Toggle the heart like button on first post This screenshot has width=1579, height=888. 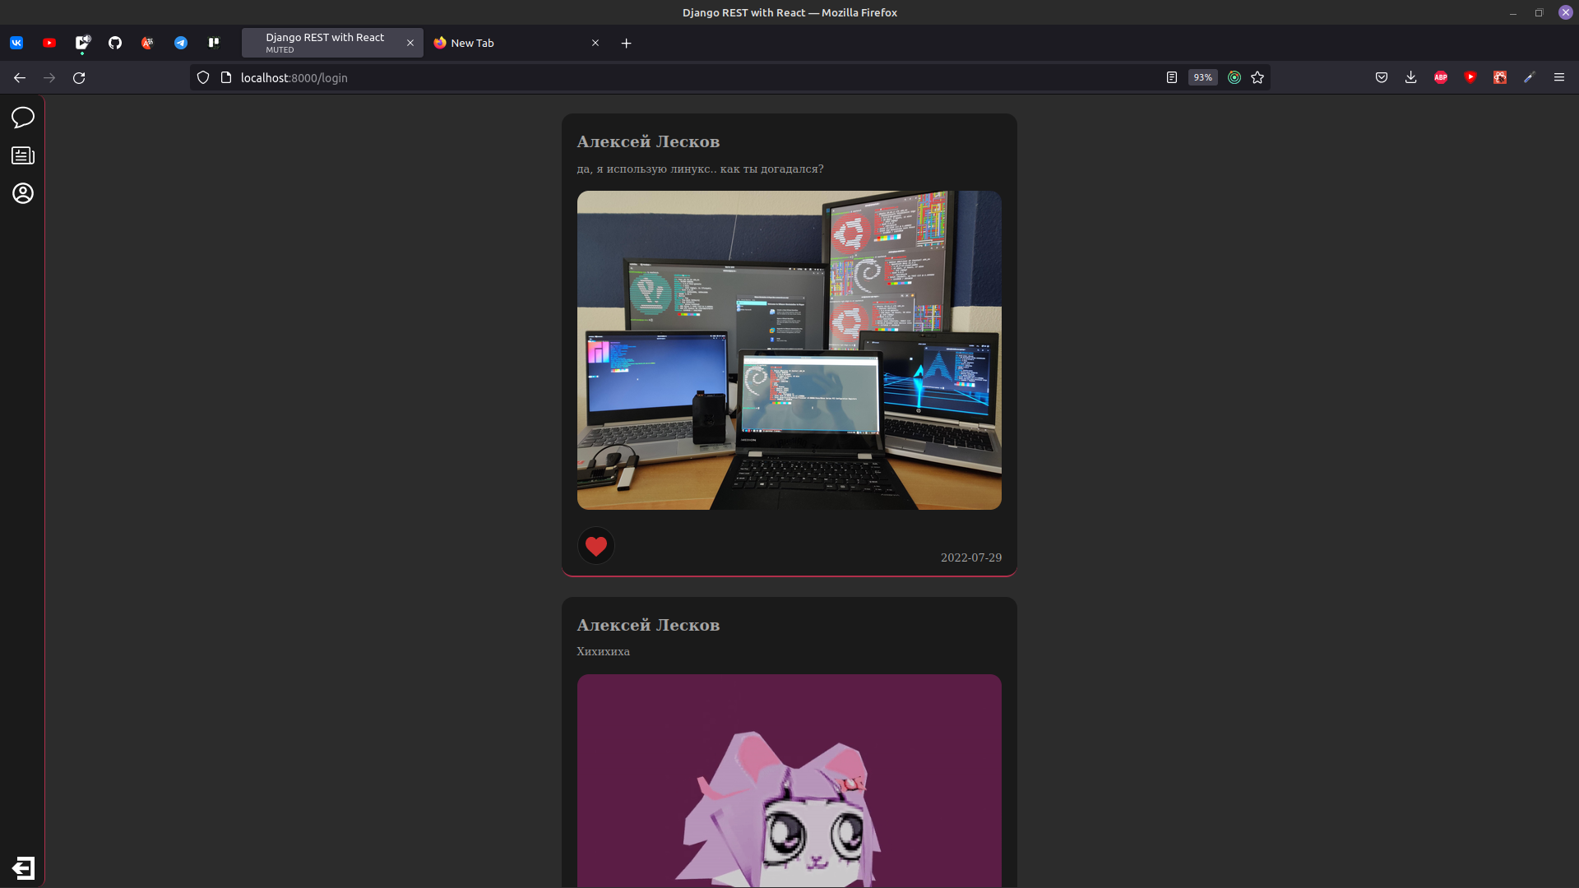tap(596, 546)
